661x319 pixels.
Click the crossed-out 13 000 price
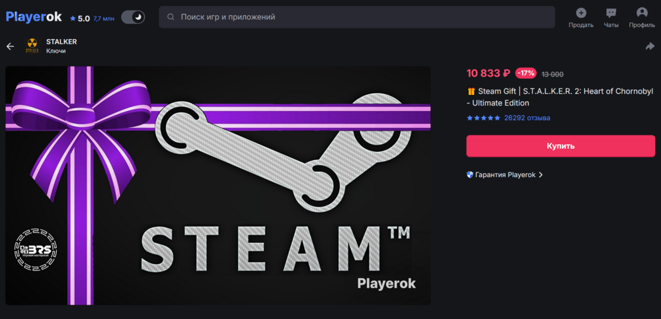pos(552,74)
